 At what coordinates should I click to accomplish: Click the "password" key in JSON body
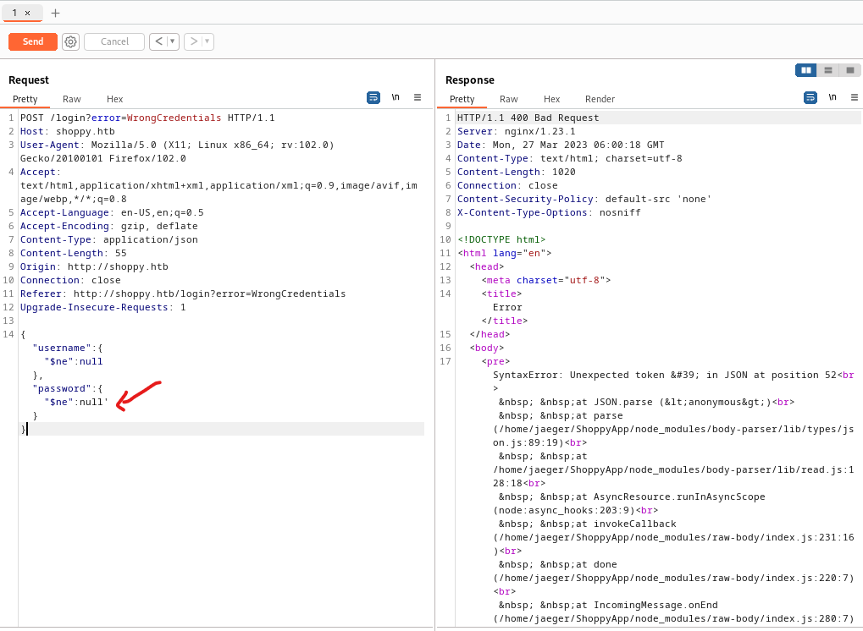point(62,388)
